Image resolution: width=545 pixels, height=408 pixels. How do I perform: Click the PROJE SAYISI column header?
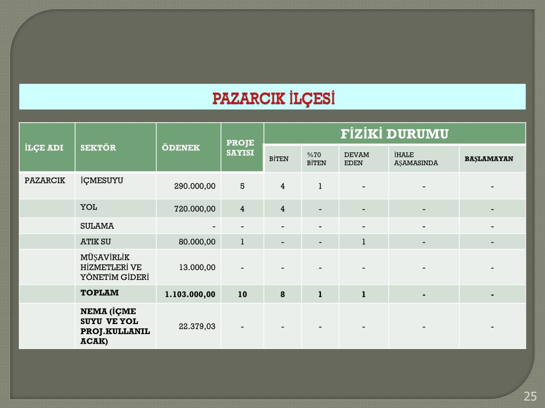click(242, 148)
